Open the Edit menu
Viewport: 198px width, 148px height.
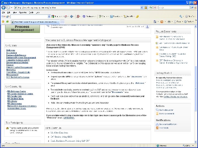pyautogui.click(x=9, y=12)
